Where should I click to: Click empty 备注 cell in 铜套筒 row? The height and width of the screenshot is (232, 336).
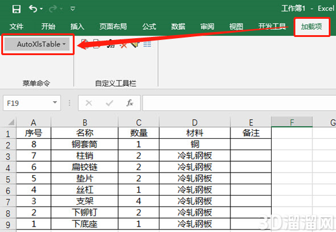251,144
